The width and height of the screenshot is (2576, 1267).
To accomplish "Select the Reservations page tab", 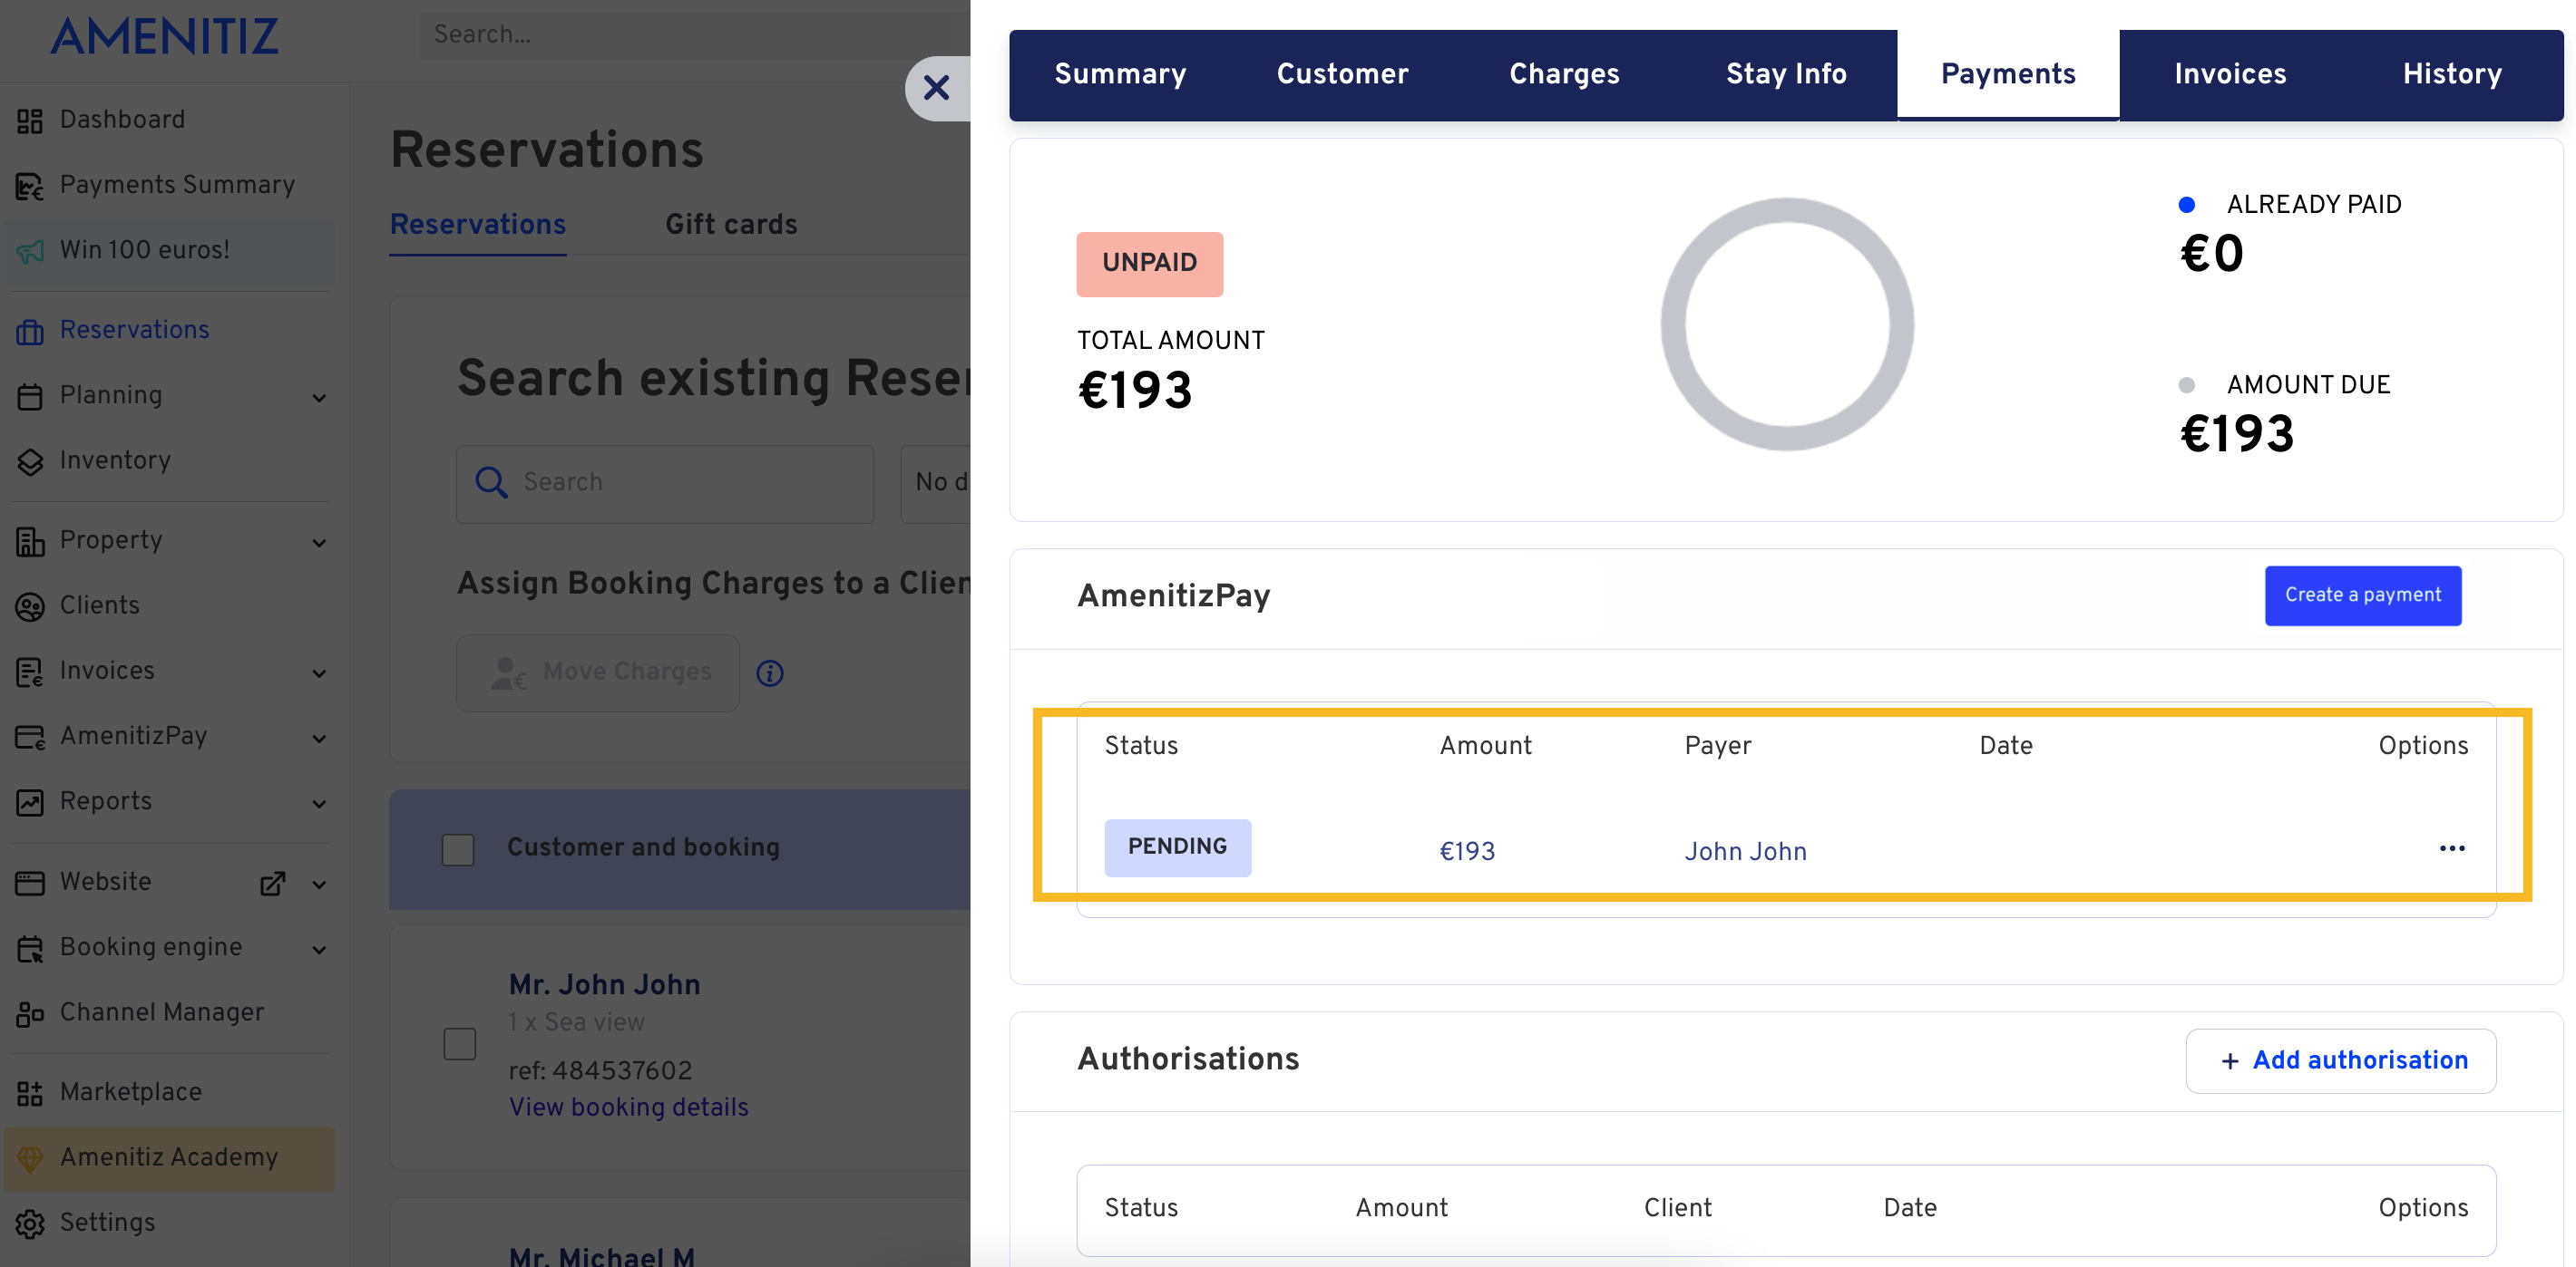I will click(x=478, y=225).
